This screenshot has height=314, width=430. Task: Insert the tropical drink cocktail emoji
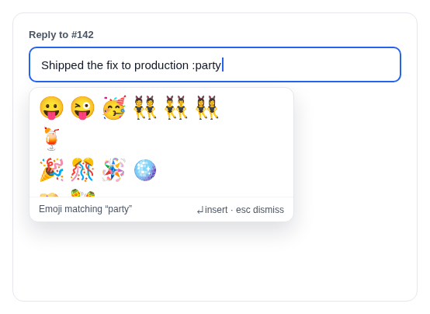click(x=51, y=139)
